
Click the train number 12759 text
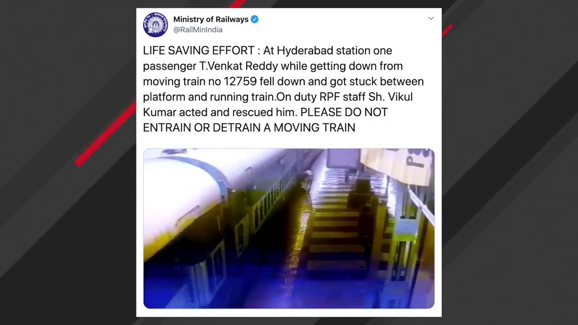pos(241,81)
